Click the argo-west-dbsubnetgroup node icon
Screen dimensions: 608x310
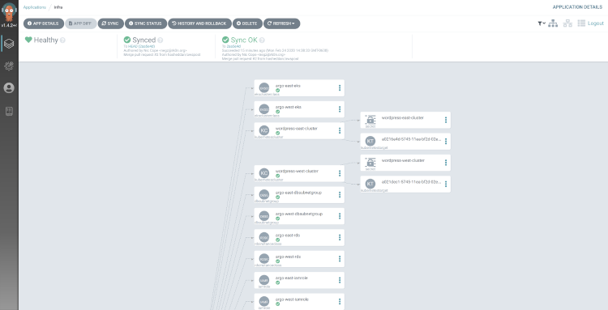pos(264,216)
